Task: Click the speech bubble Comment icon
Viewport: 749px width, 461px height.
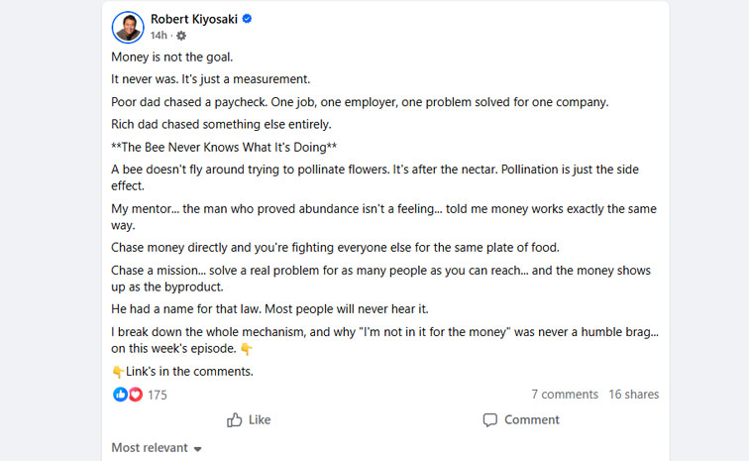Action: click(490, 420)
